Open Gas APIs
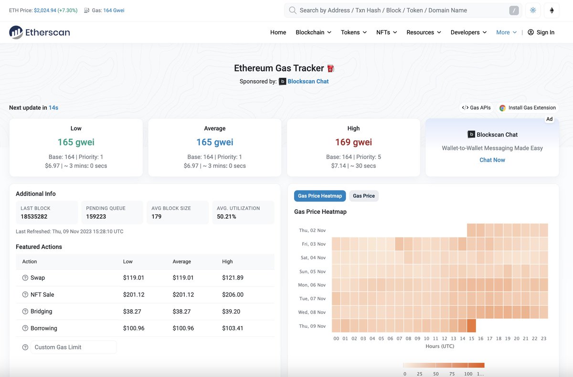This screenshot has width=573, height=377. click(476, 108)
